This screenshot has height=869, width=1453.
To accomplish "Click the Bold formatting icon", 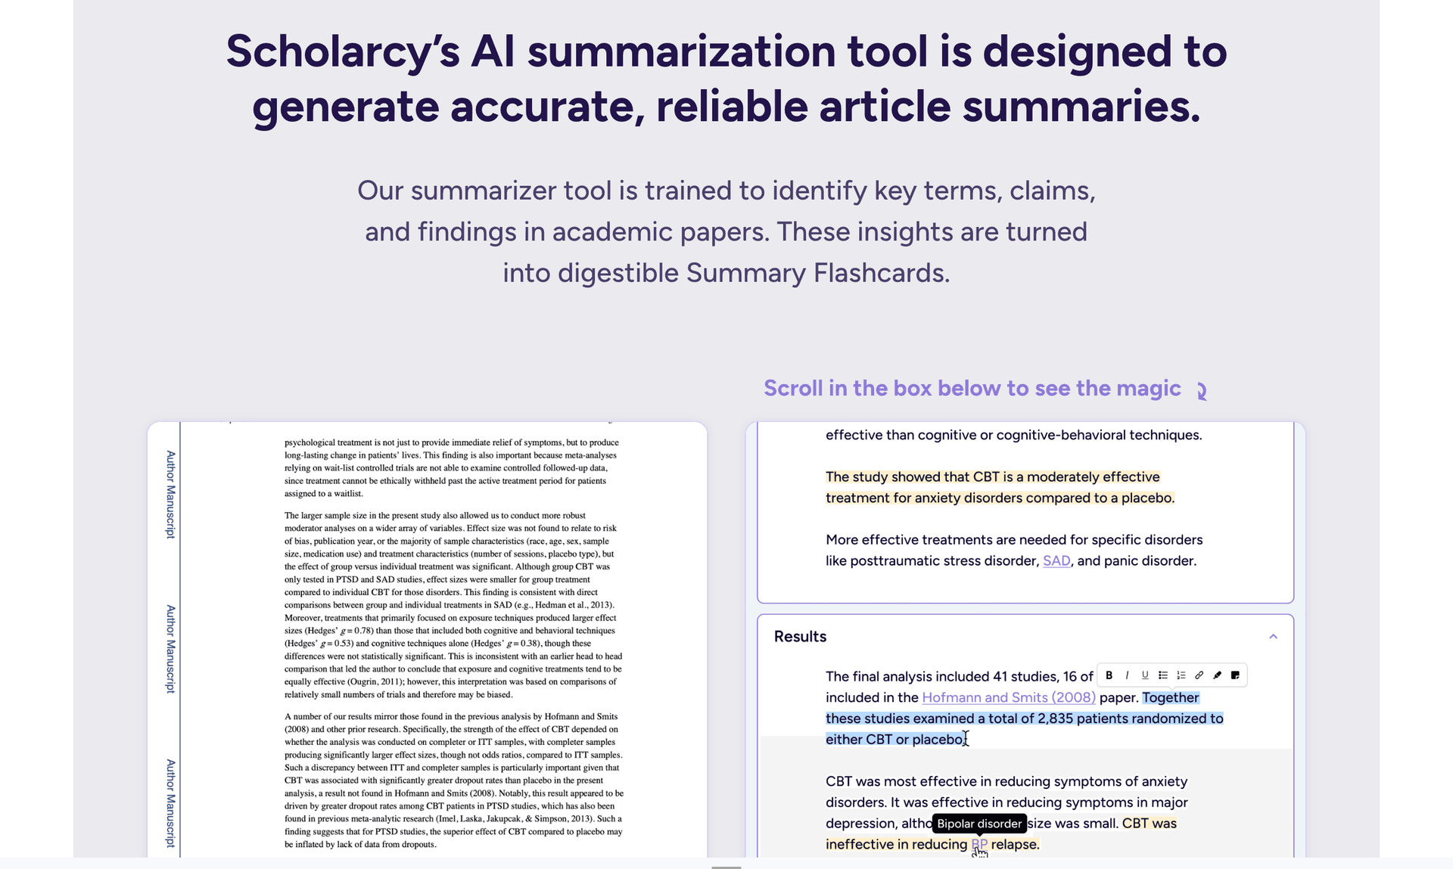I will point(1109,675).
